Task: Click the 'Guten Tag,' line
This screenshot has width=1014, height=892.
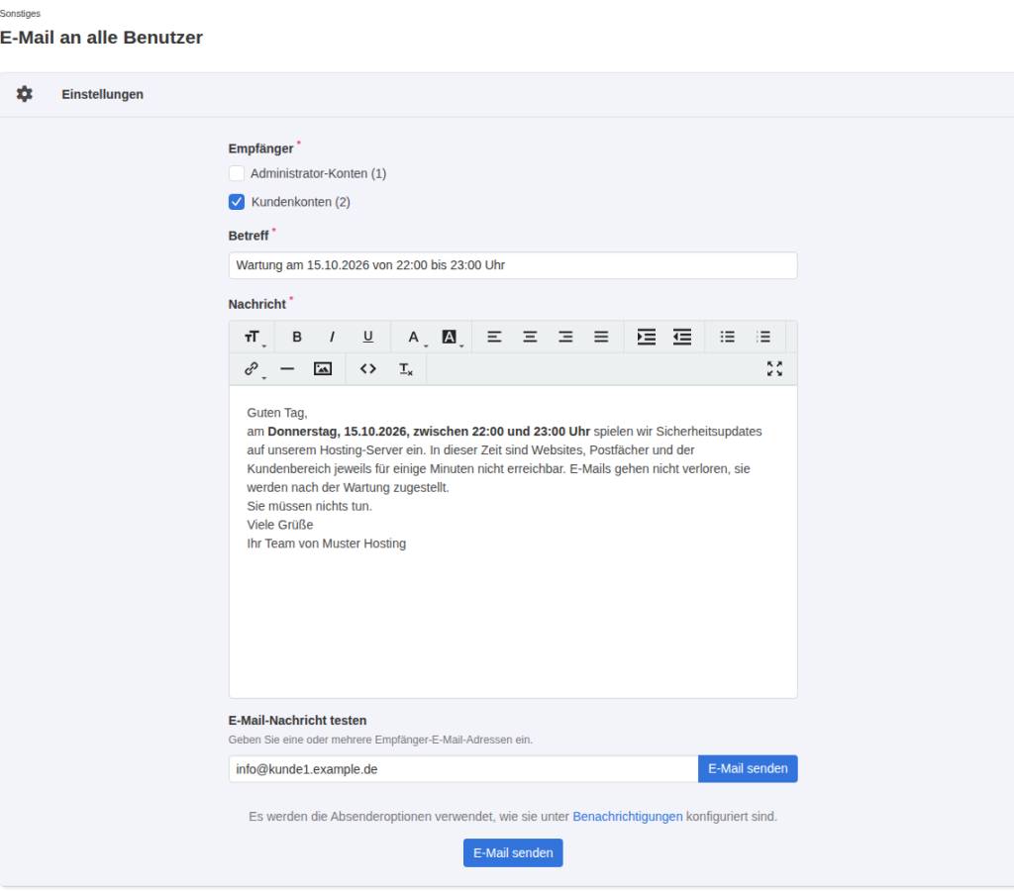Action: [x=277, y=413]
